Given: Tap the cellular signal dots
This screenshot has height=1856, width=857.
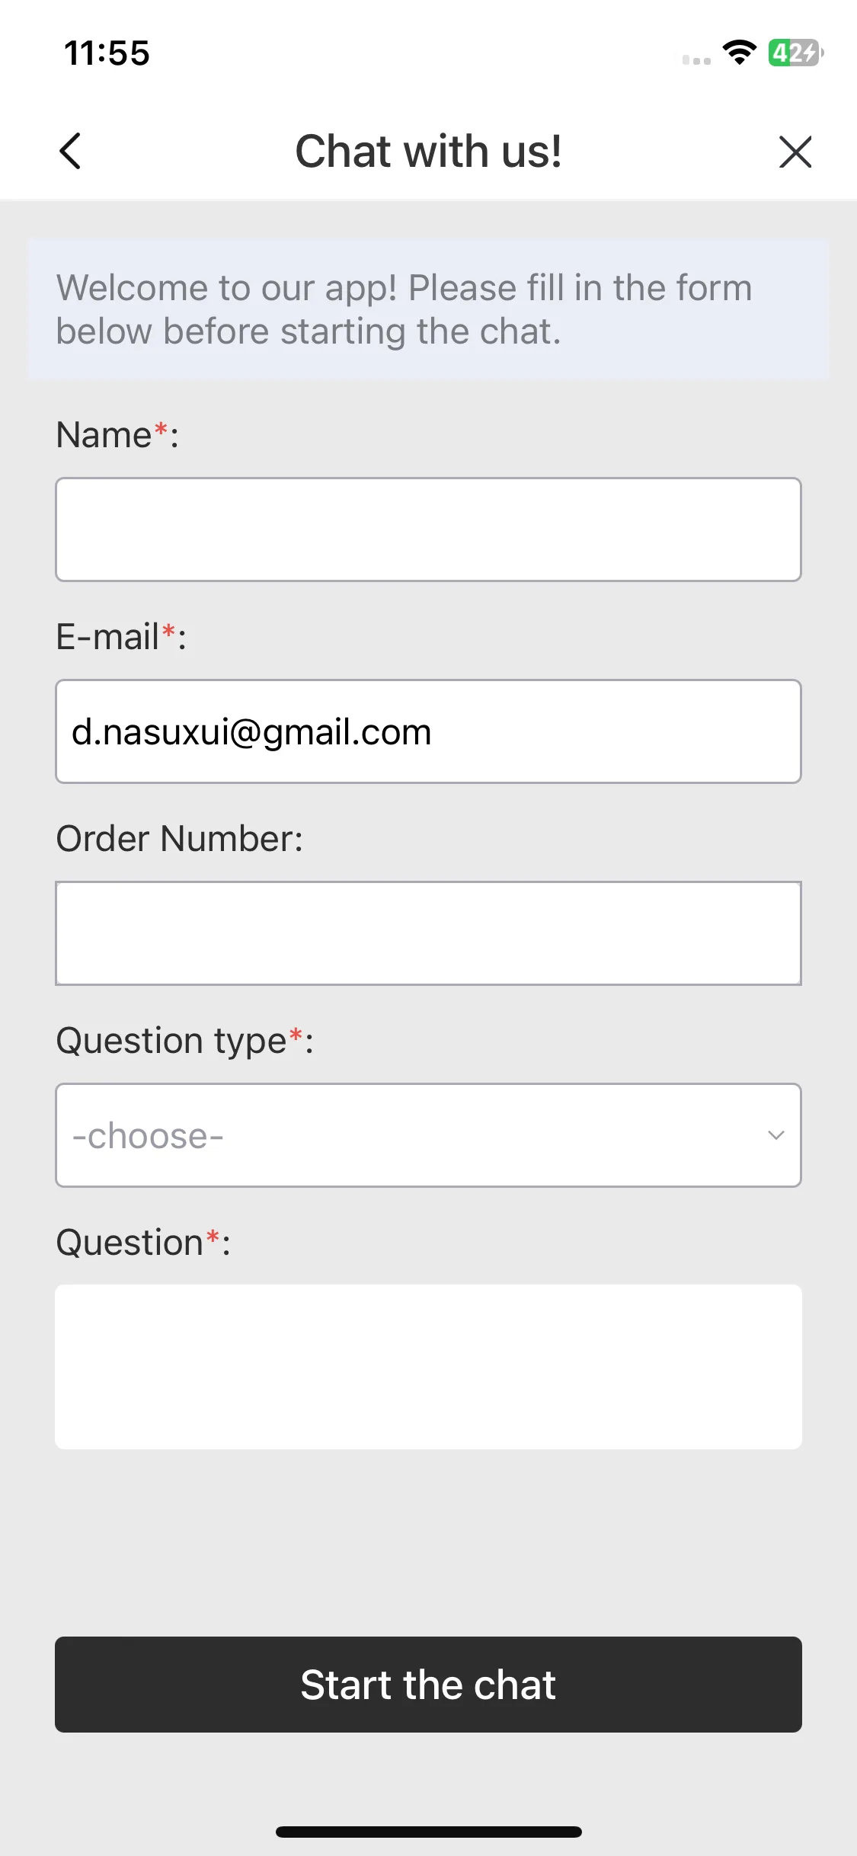Looking at the screenshot, I should tap(696, 59).
